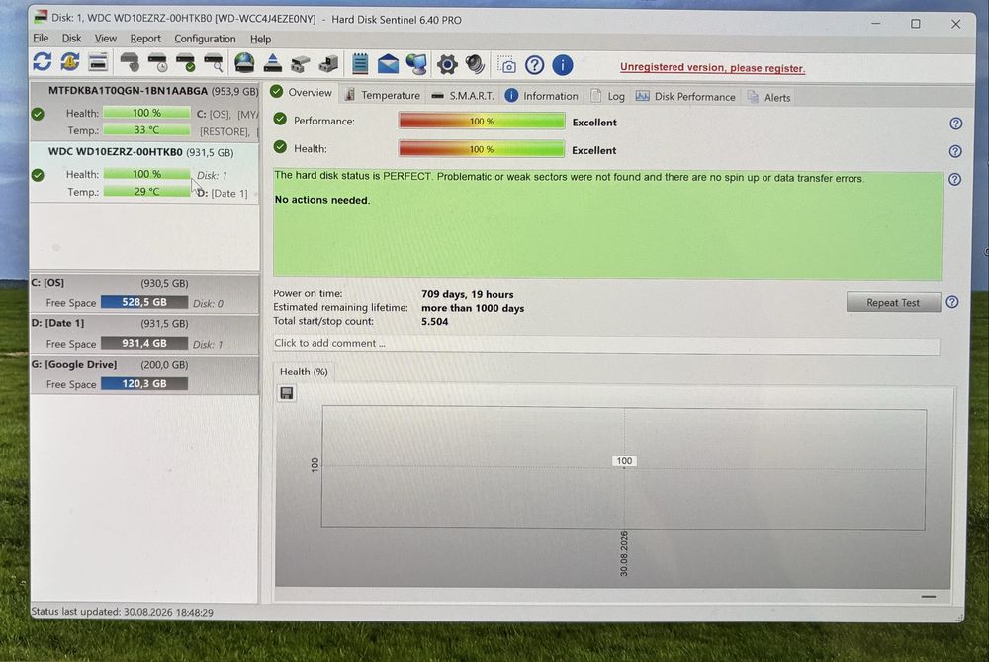Click the blue refresh arrows toolbar icon
Screen dimensions: 989x662
(x=43, y=62)
